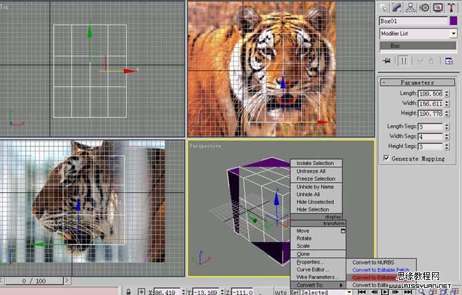Select Scale in transform quad menu
The width and height of the screenshot is (462, 295).
[x=303, y=246]
